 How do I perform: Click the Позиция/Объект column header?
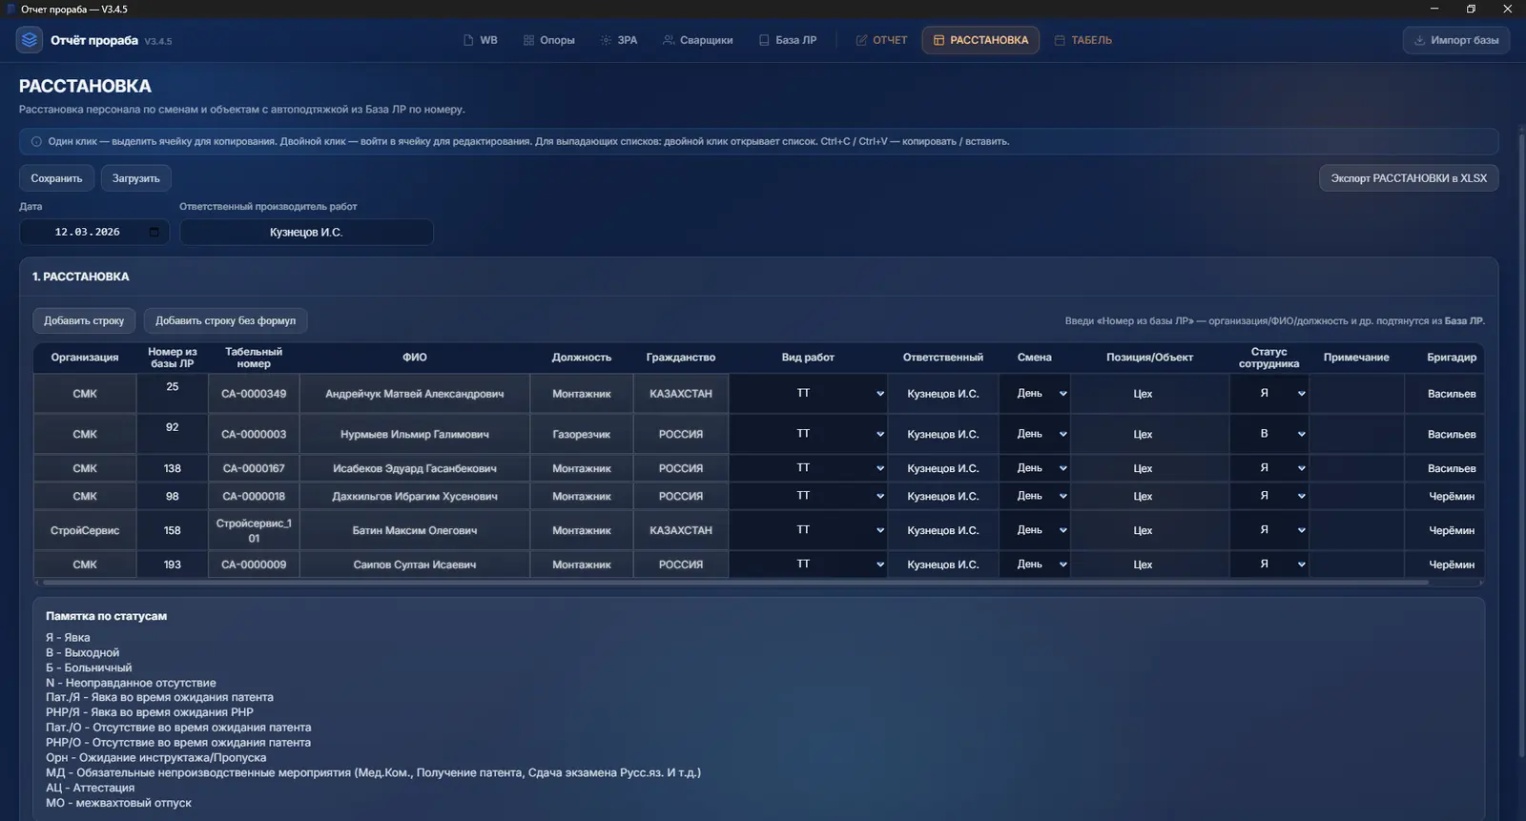(x=1149, y=358)
